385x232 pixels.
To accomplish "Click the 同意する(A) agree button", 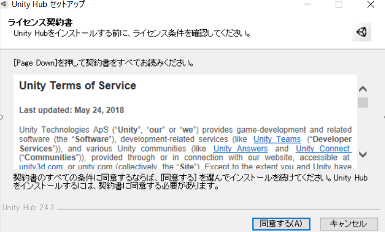I will coord(281,224).
